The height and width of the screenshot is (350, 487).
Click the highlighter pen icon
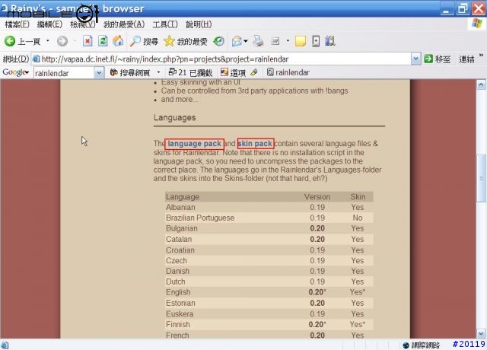coord(254,72)
